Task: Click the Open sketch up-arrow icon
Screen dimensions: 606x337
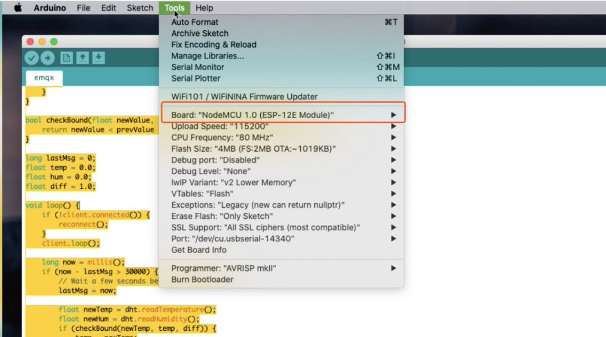Action: 82,58
